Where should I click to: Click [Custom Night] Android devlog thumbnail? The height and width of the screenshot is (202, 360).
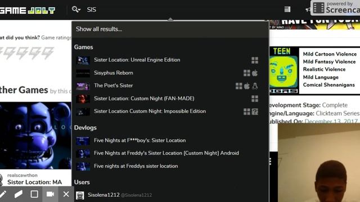83,153
